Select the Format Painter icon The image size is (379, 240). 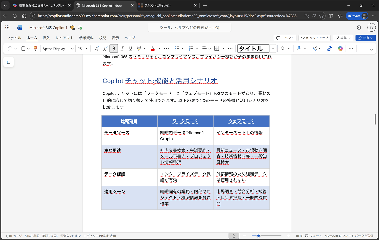[35, 48]
